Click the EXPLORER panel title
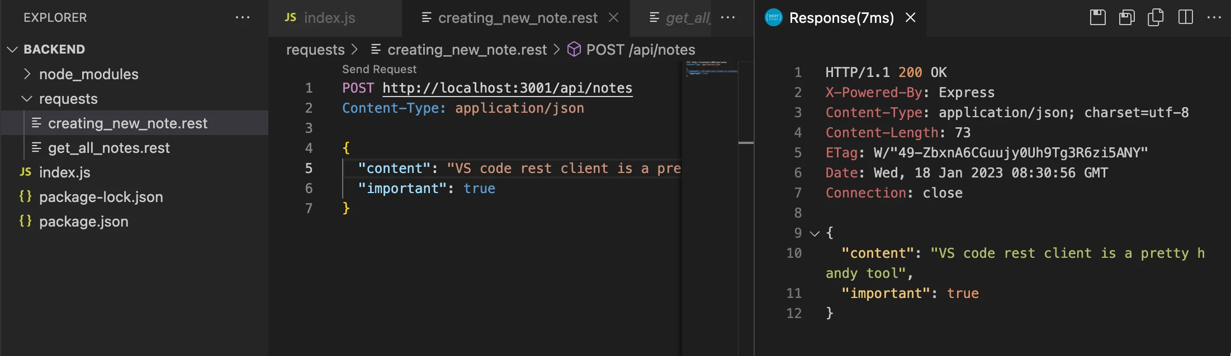Screen dimensions: 1231x356 click(x=55, y=17)
